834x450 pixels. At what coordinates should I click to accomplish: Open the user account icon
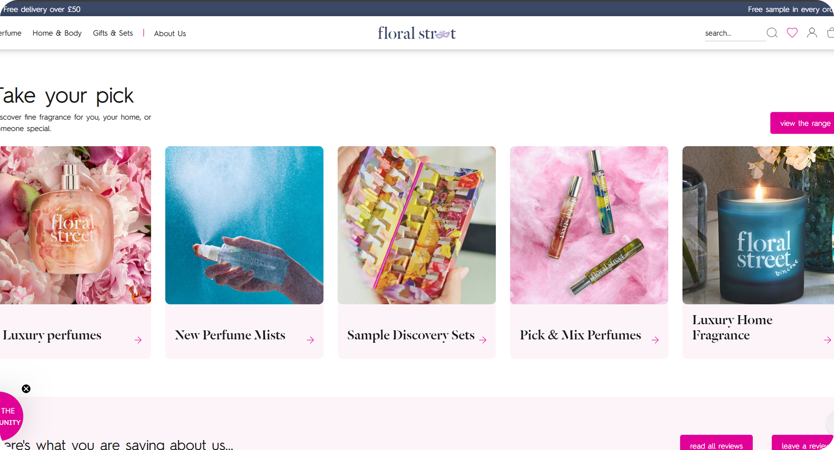tap(812, 33)
